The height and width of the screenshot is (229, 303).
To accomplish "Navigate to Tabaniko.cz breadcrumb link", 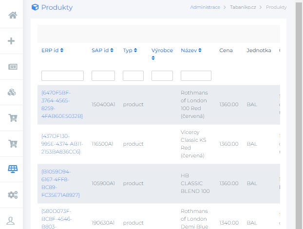I will coord(243,7).
